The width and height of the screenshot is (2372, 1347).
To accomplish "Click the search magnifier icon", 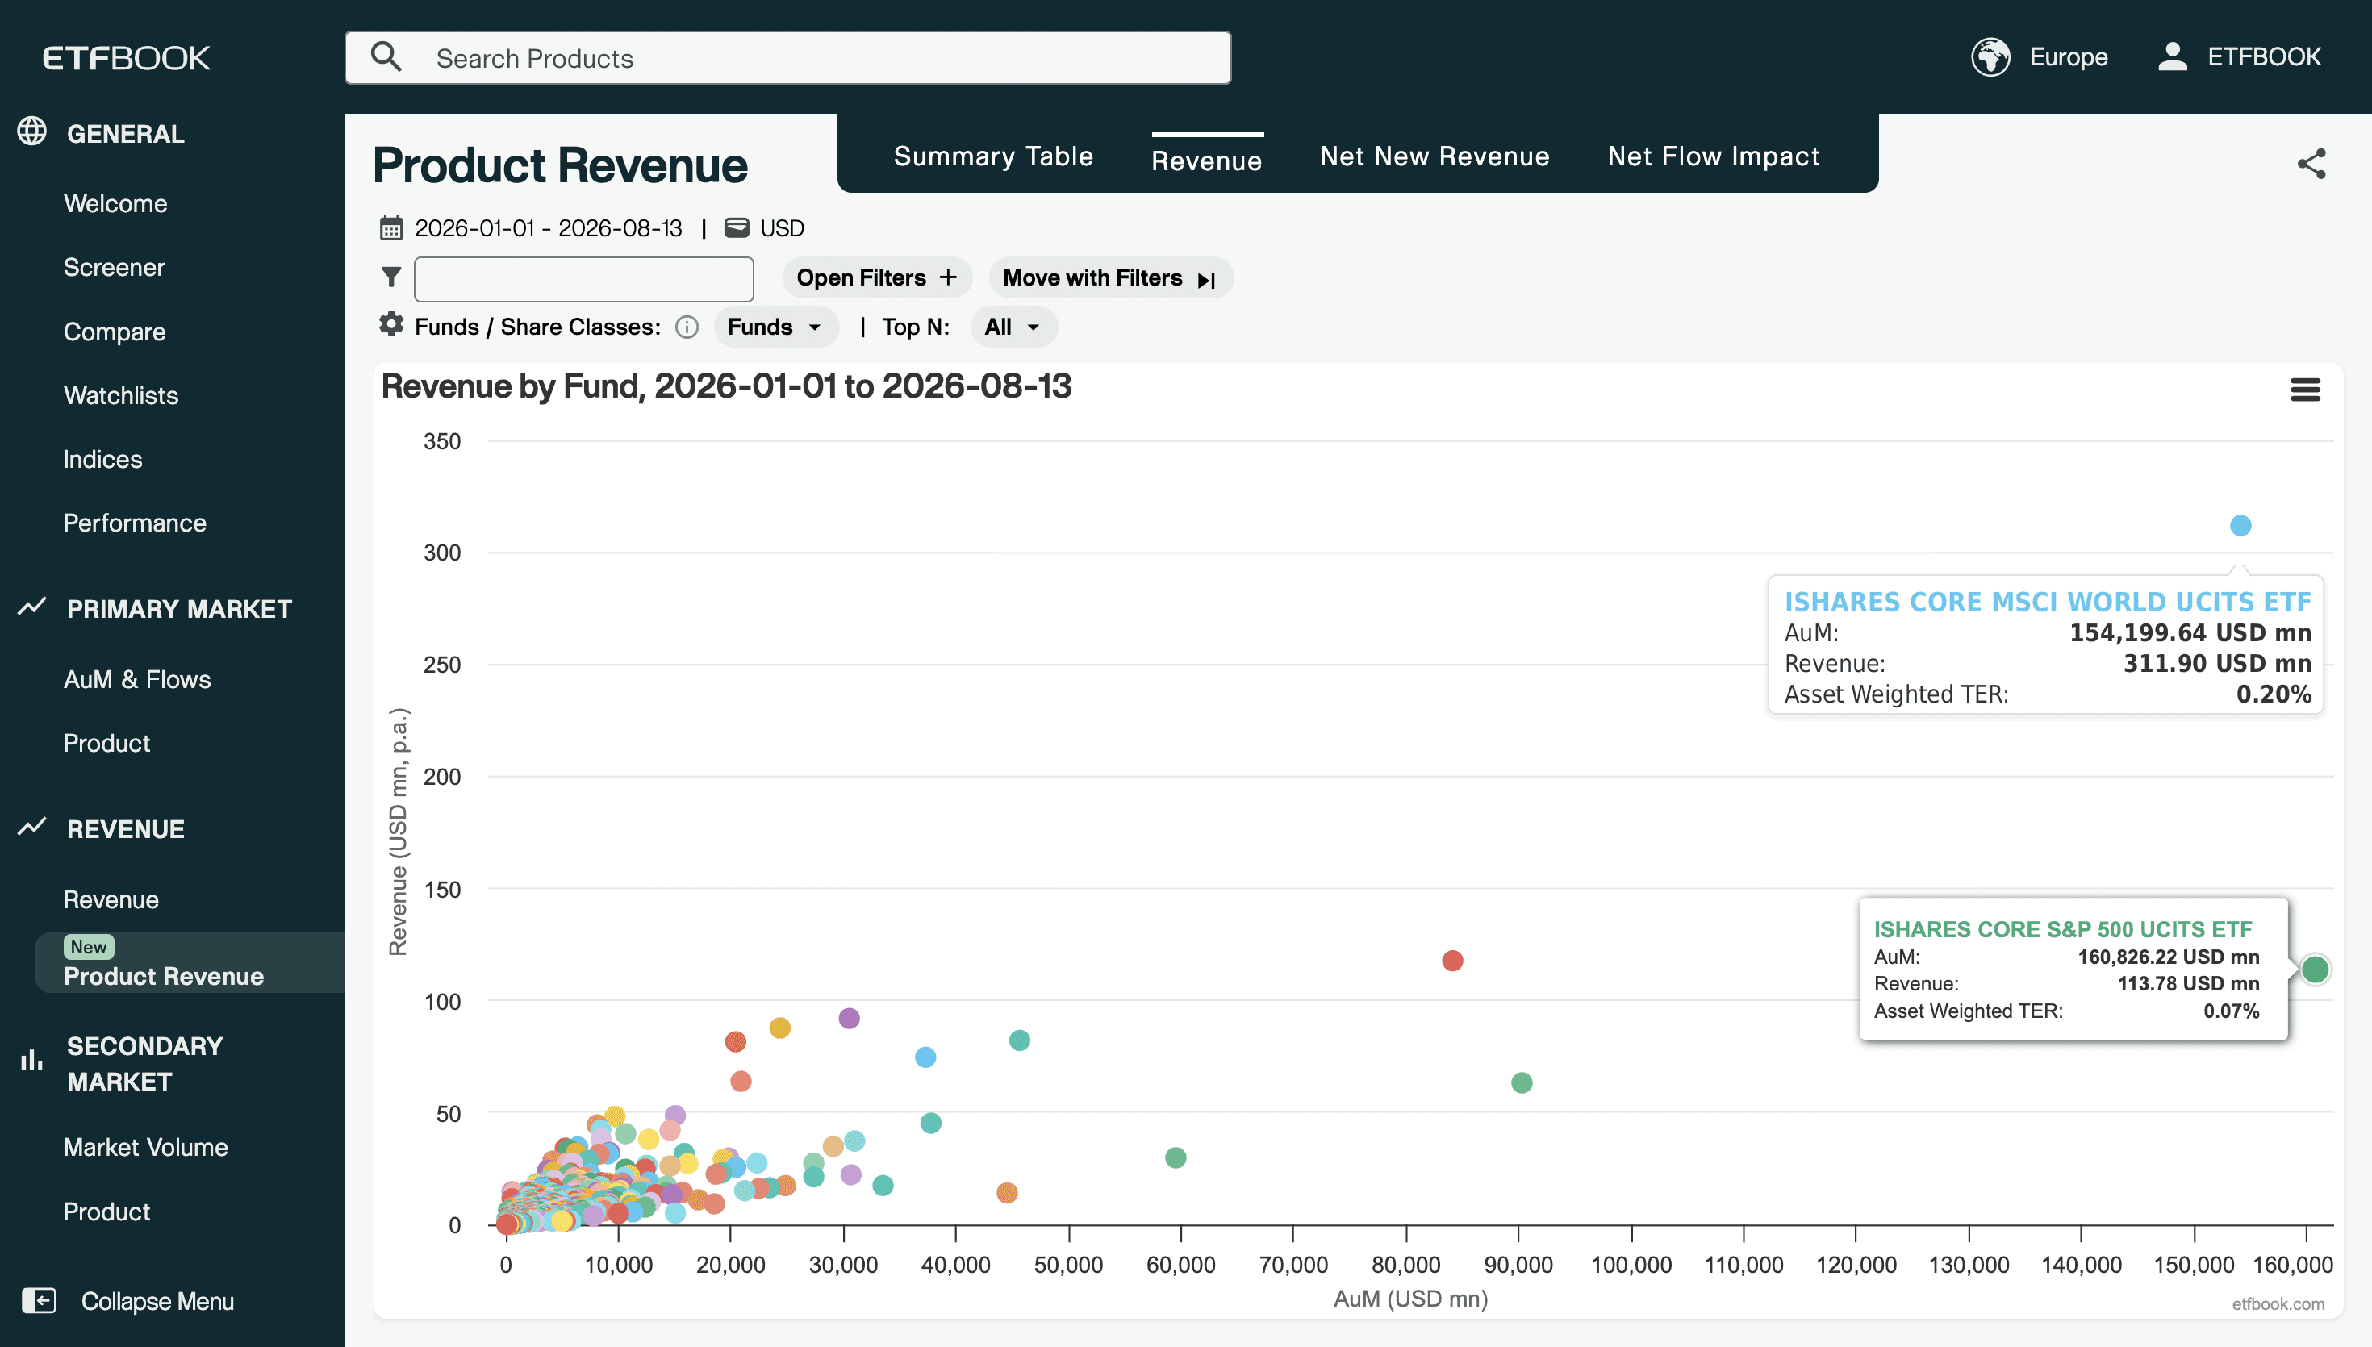I will (386, 57).
